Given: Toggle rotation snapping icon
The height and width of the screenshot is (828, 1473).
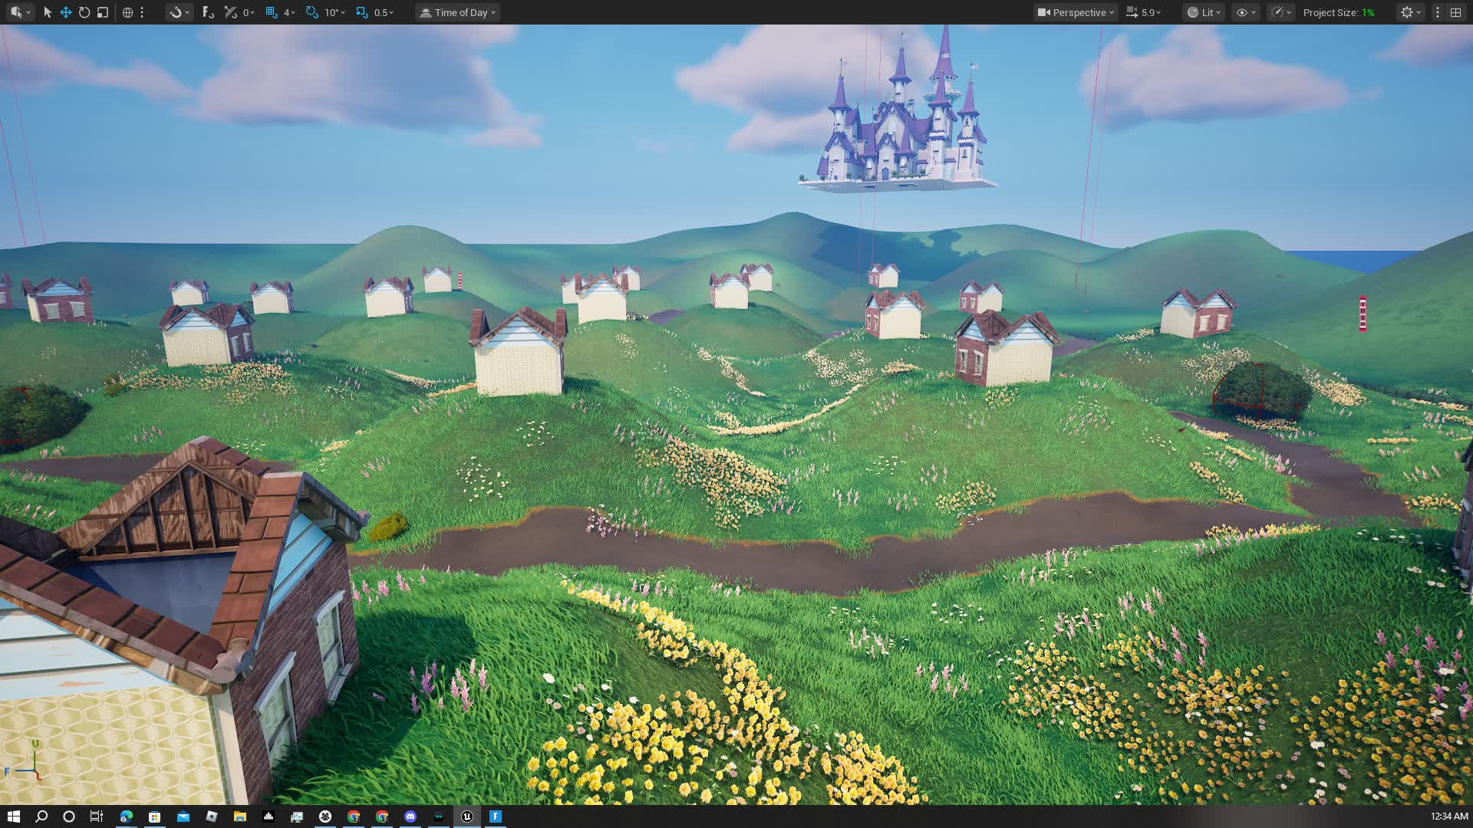Looking at the screenshot, I should (x=311, y=12).
